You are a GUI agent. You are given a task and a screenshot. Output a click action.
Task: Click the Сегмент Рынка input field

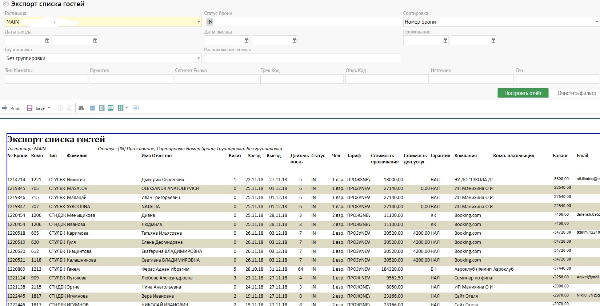click(216, 79)
